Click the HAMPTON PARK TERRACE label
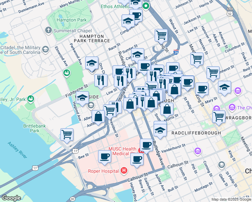 [92, 38]
